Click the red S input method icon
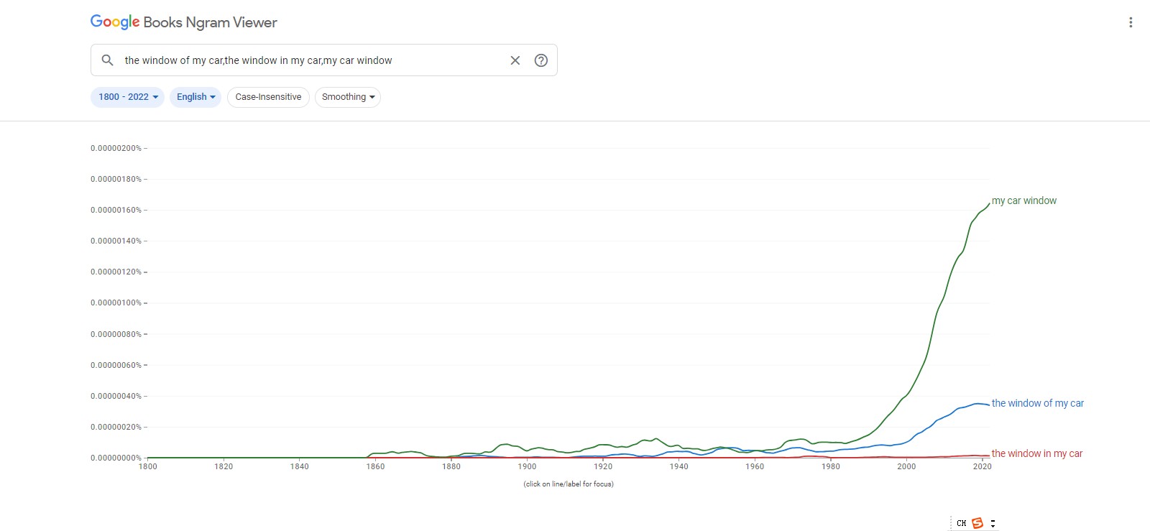The image size is (1150, 531). (977, 523)
